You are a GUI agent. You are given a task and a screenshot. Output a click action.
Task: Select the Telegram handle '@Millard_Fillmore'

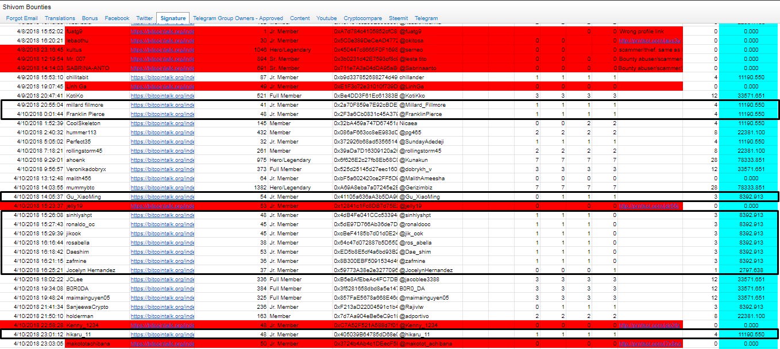[x=422, y=105]
